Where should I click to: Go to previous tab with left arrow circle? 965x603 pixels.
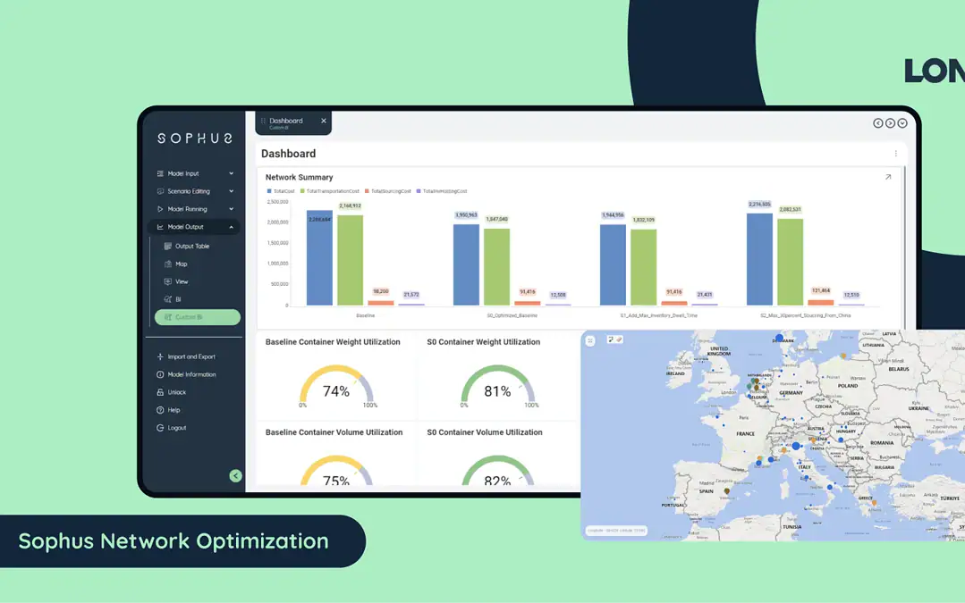click(878, 123)
